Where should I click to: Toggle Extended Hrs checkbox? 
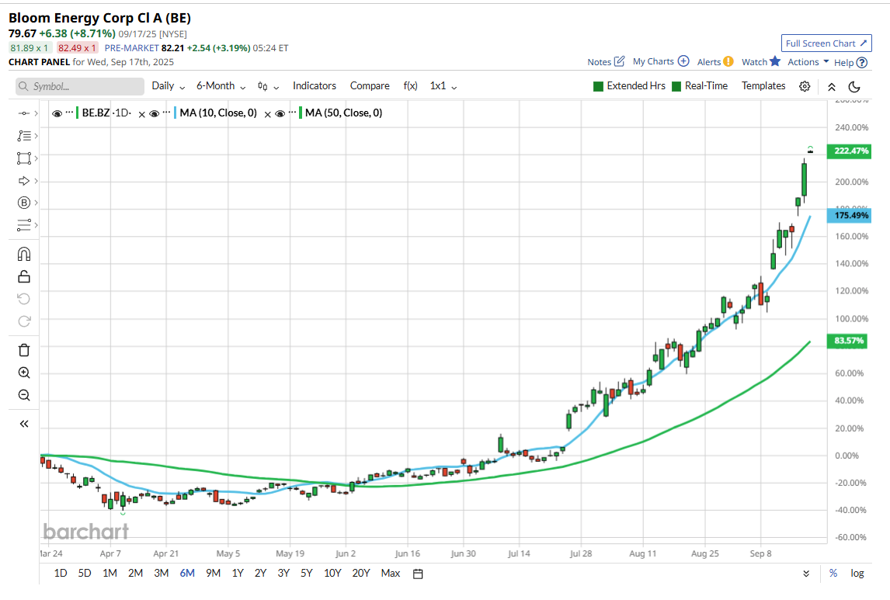(598, 86)
